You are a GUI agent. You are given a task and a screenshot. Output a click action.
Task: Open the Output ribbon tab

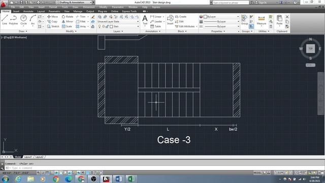tap(90, 11)
